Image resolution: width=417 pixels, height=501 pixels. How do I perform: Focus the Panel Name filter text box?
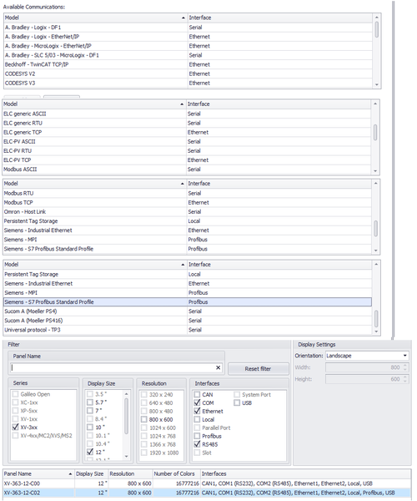tap(113, 367)
